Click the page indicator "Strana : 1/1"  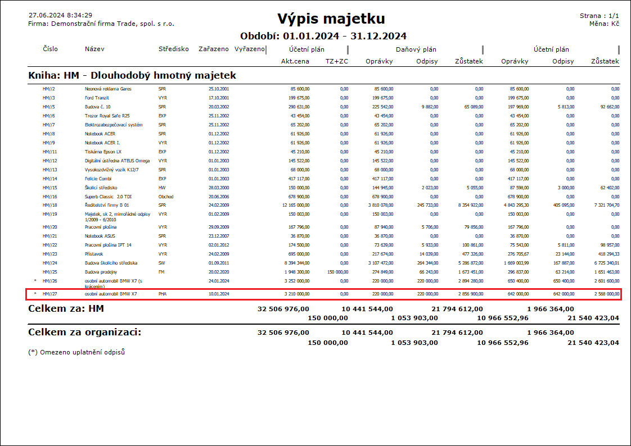pos(599,16)
